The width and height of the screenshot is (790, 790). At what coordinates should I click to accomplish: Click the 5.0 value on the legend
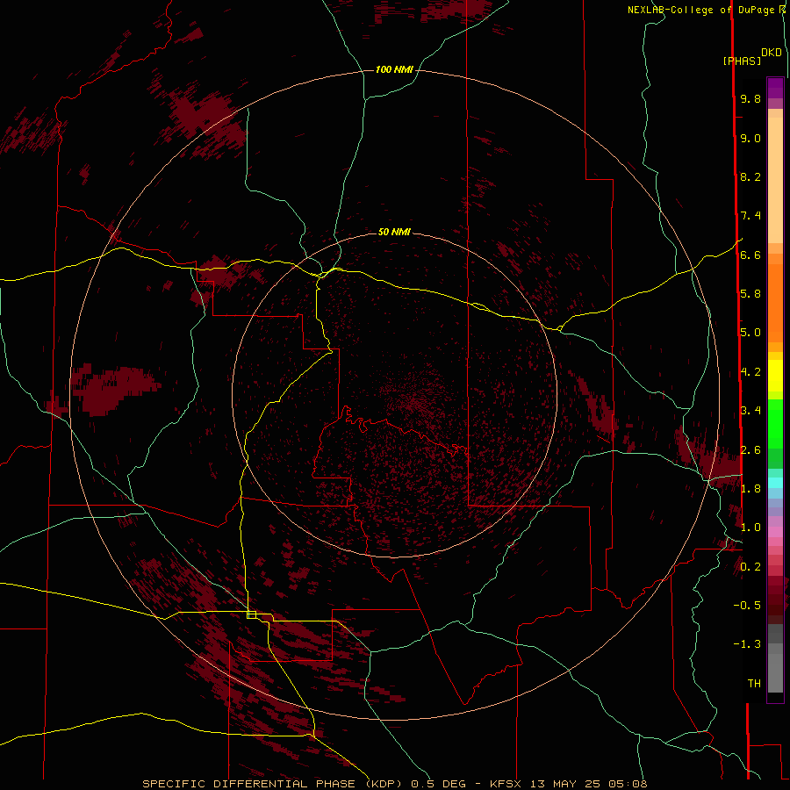point(750,333)
